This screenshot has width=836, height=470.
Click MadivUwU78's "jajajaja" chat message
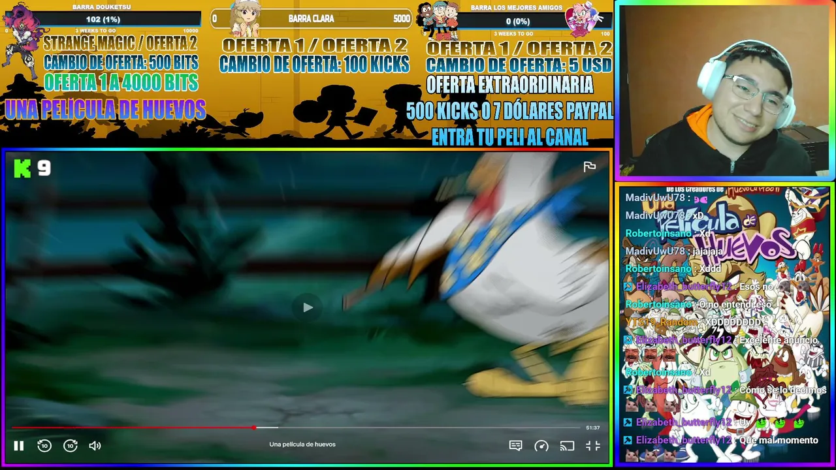pos(708,251)
